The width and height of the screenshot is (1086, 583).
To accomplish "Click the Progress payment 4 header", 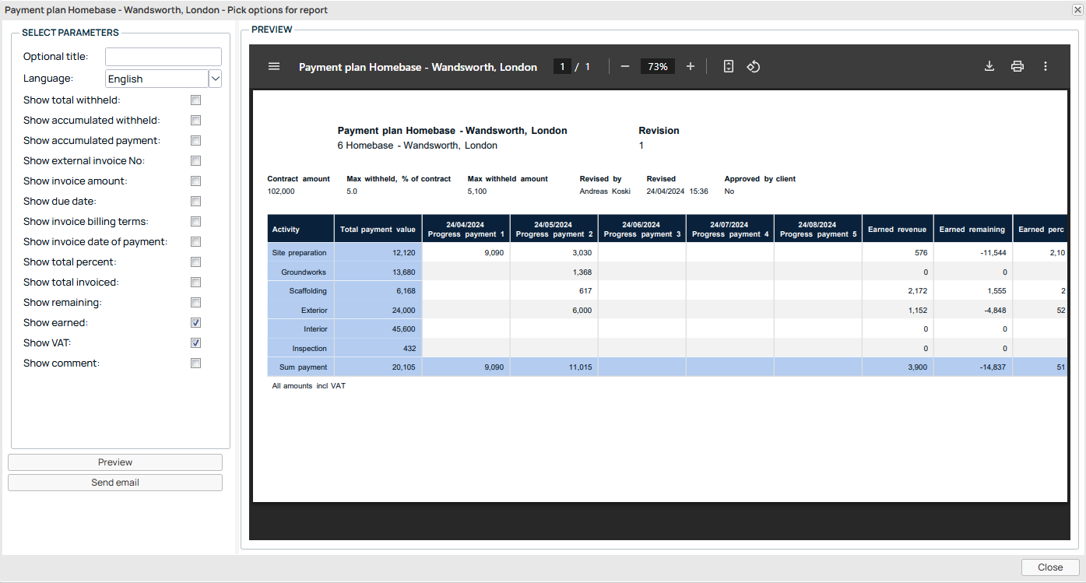I will click(x=730, y=229).
